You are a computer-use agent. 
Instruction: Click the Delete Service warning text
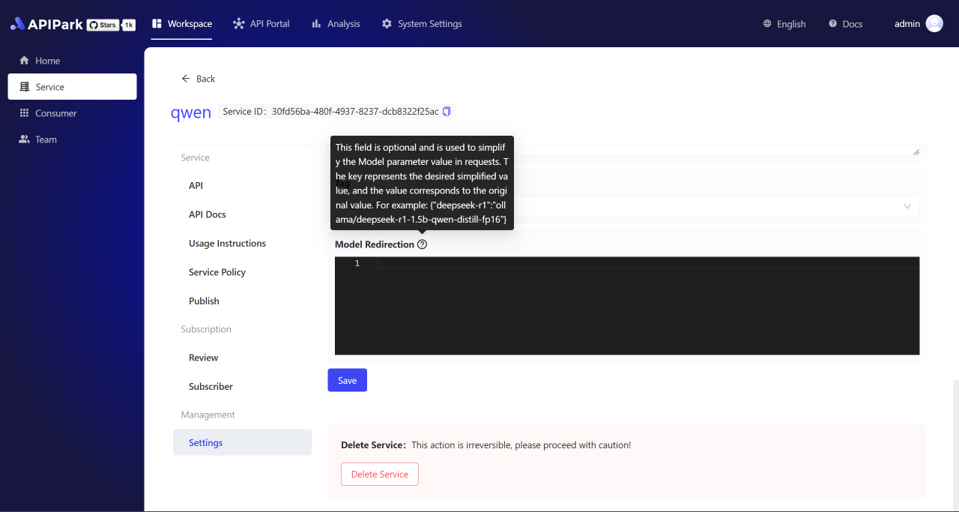click(x=521, y=445)
